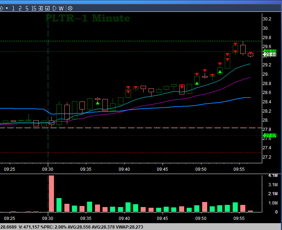
Task: Click 09:45 on the volume pane time axis
Action: (163, 218)
